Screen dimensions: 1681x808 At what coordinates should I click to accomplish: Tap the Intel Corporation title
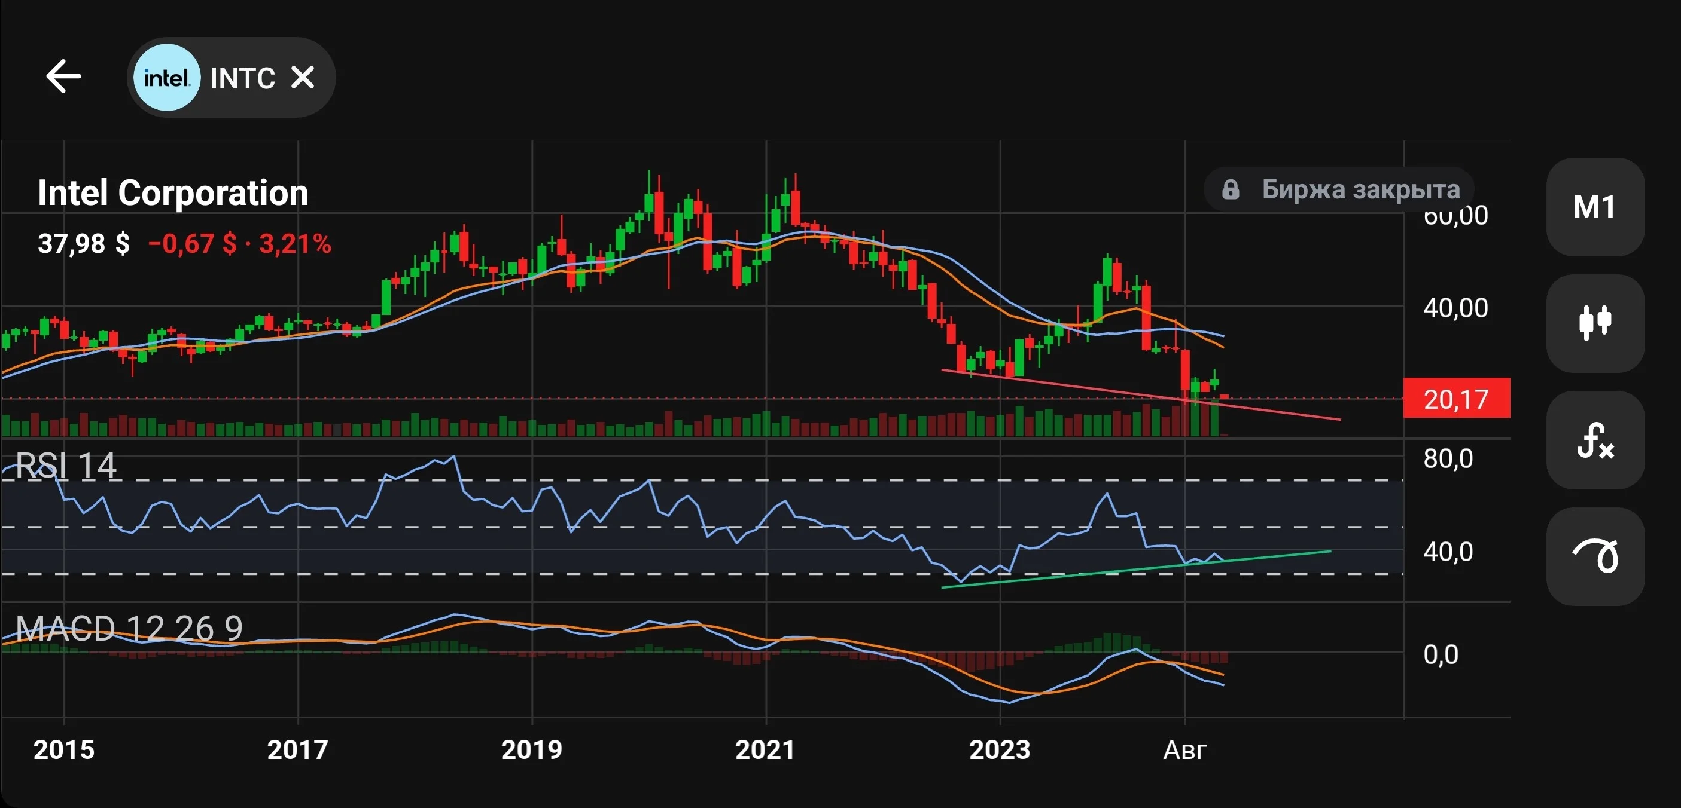pos(173,193)
